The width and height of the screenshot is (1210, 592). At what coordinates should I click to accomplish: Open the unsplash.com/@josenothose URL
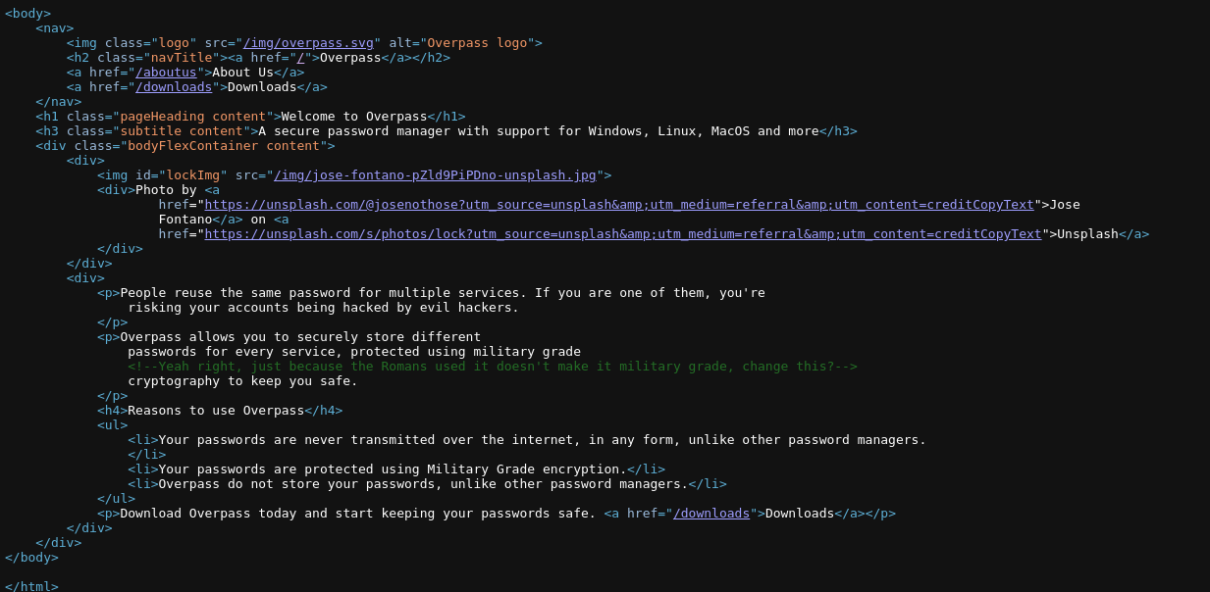(619, 205)
